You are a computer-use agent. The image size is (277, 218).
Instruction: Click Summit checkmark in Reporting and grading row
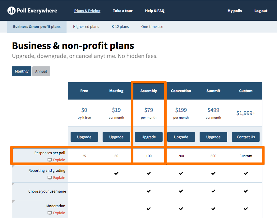213,173
